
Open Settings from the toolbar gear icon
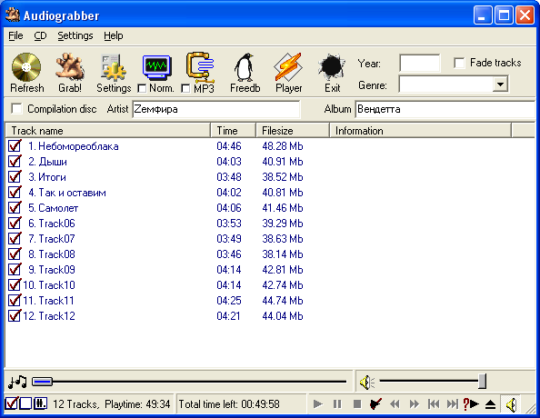point(114,67)
